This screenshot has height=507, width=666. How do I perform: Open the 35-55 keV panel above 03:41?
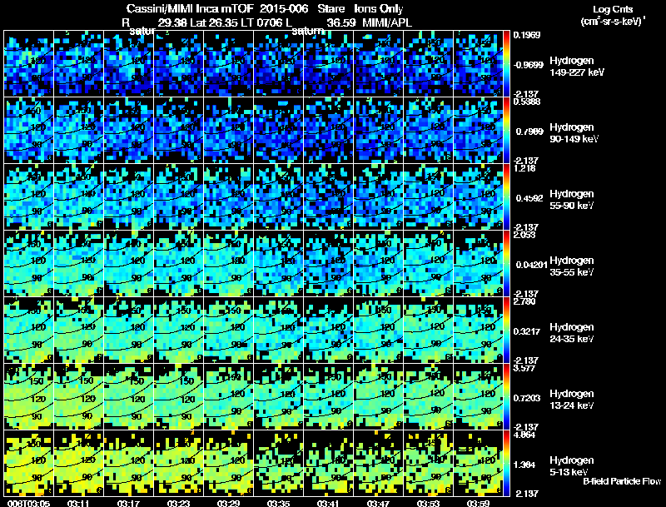[x=328, y=264]
